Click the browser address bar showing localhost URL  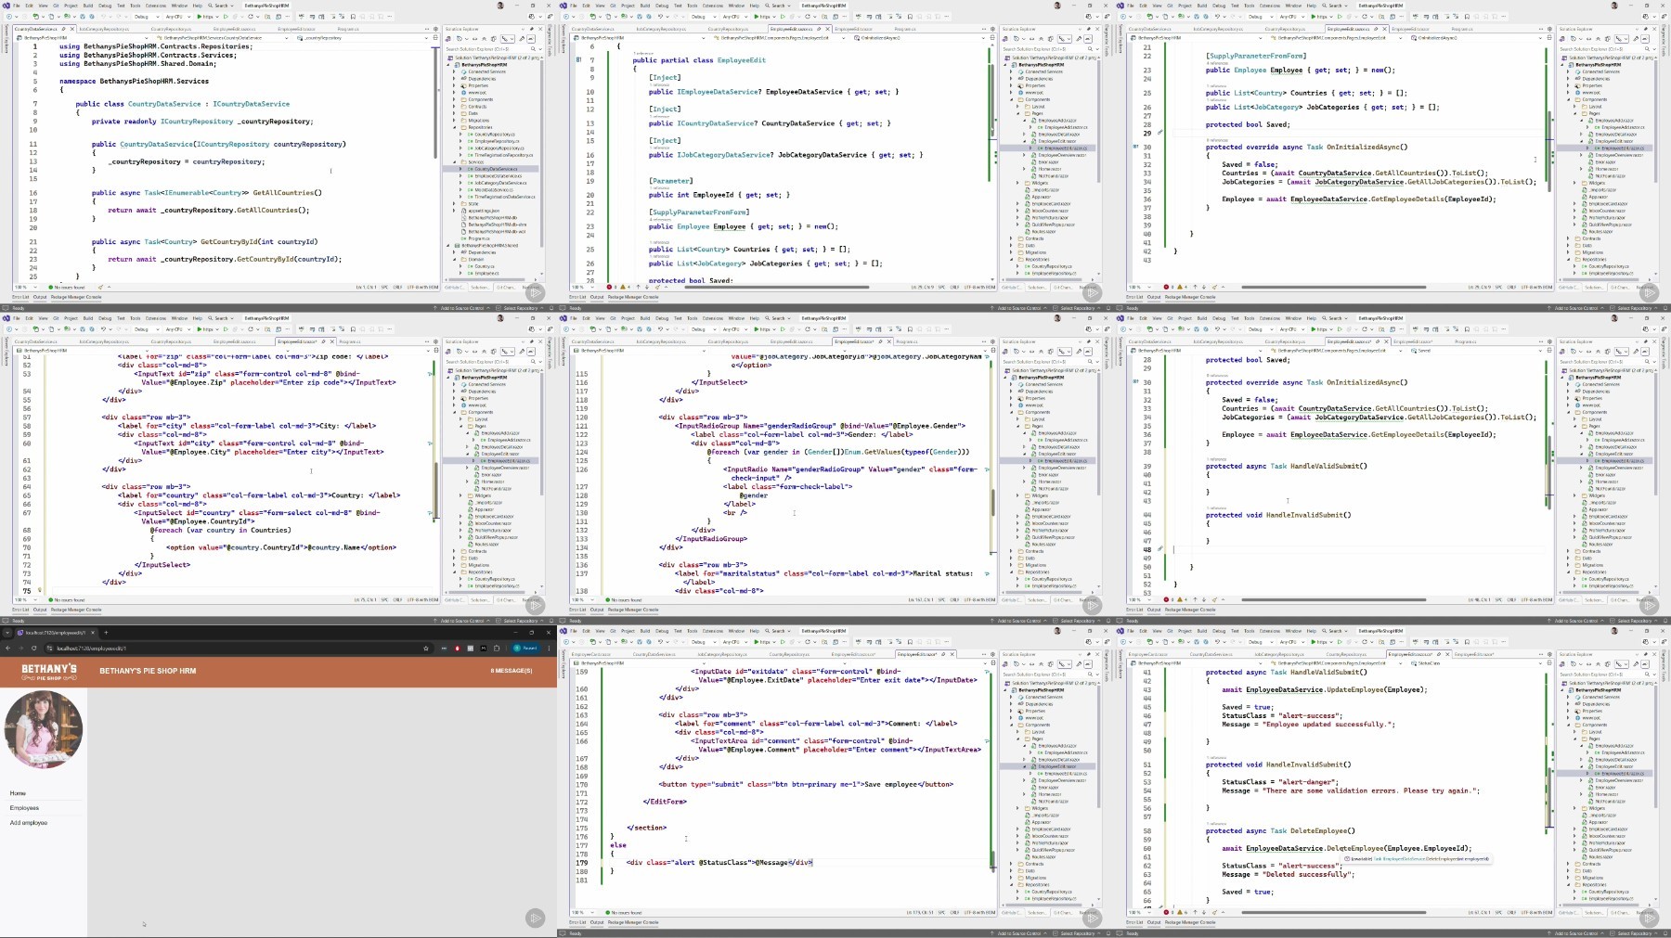[x=237, y=648]
